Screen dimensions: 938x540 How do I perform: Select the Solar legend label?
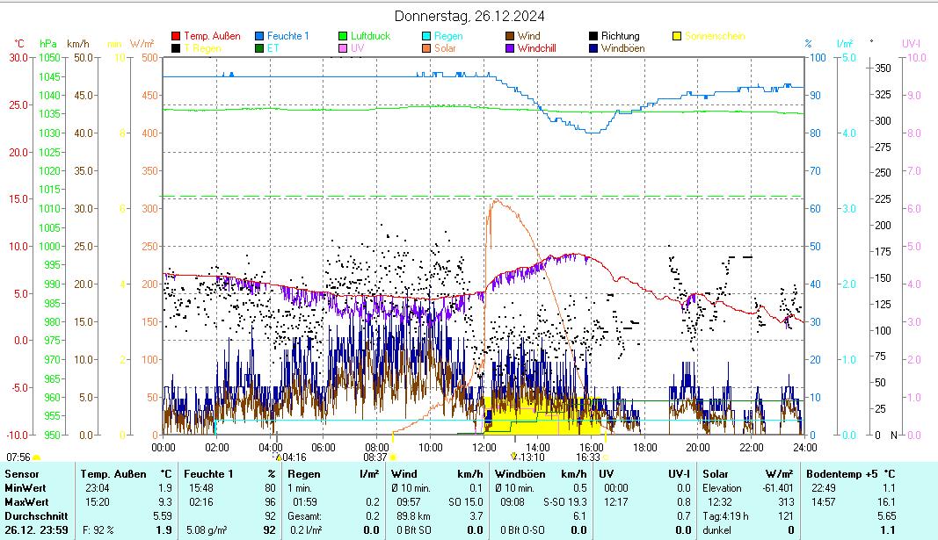[445, 48]
